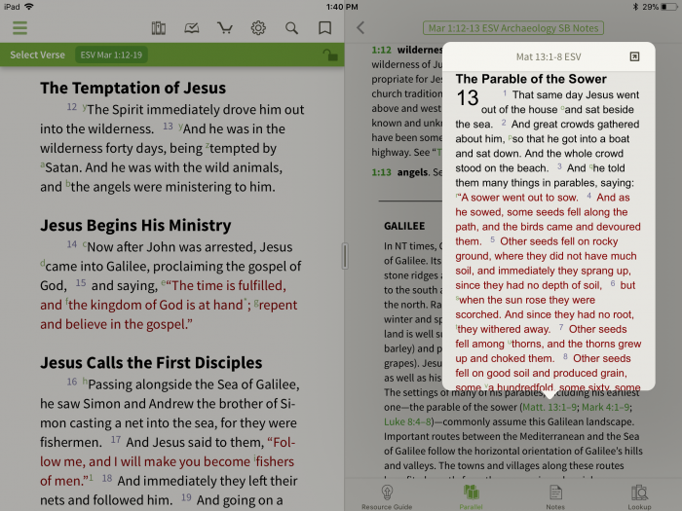Tap the heading 'Jesus Calls the First Disciples'
Screen dimensions: 682x511
coord(151,363)
